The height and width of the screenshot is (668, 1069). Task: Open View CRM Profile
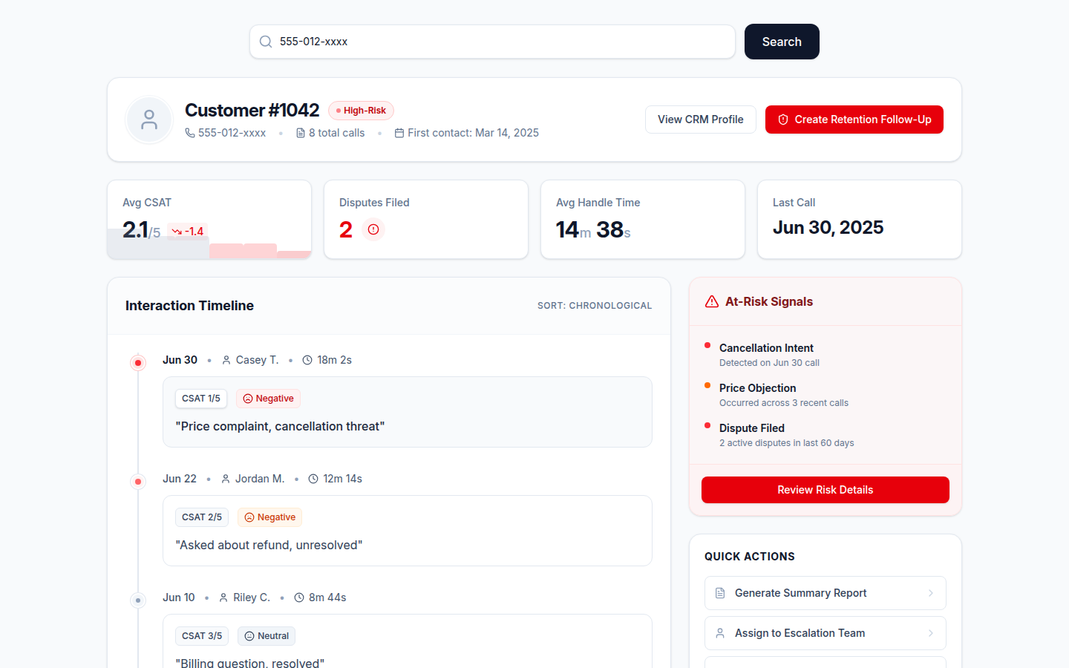(701, 119)
